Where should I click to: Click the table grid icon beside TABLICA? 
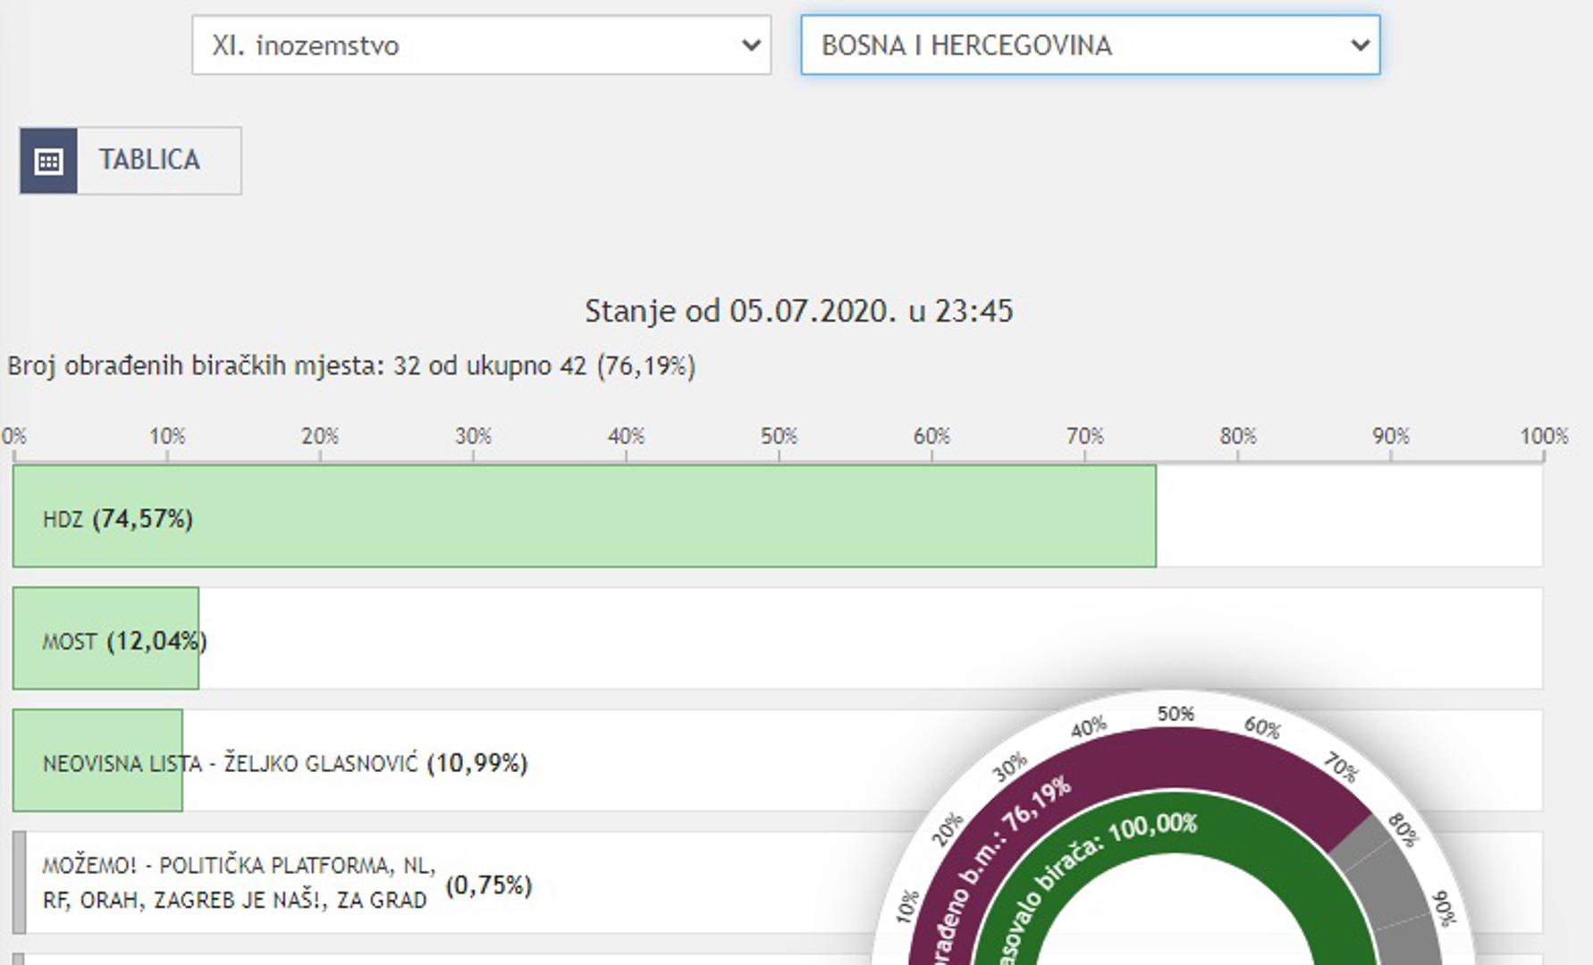[48, 161]
